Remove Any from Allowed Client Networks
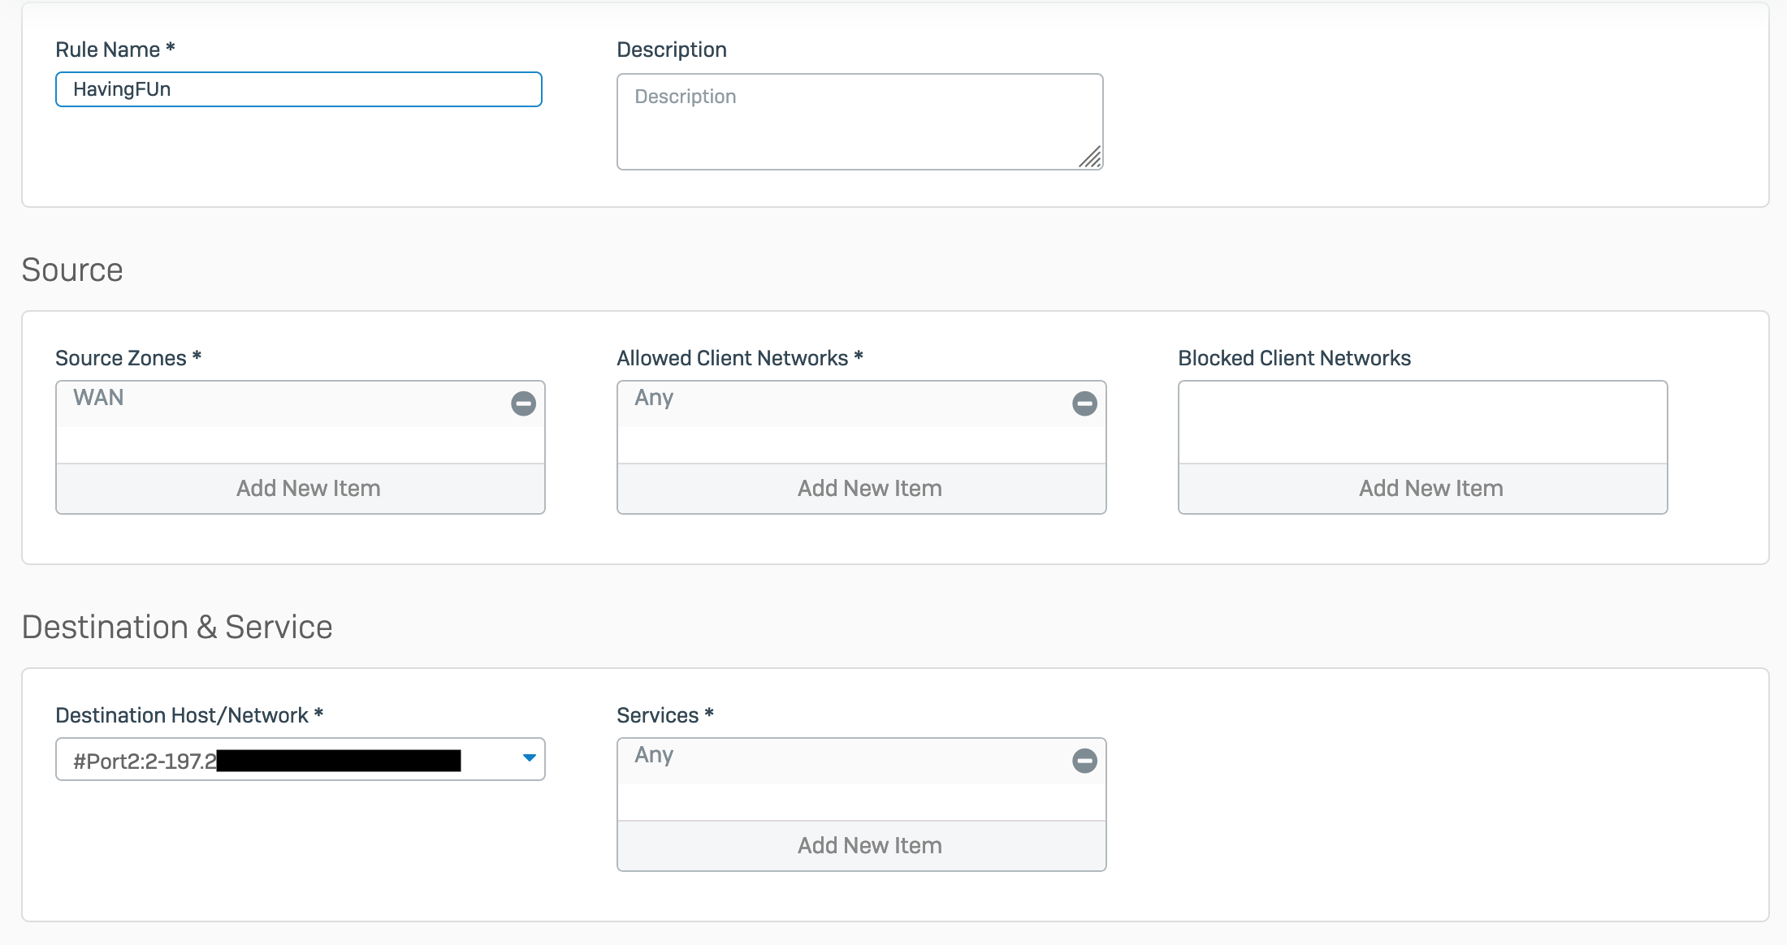 (1084, 403)
